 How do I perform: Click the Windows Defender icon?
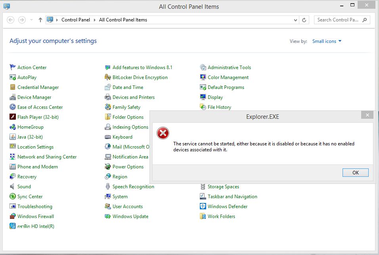pos(203,206)
